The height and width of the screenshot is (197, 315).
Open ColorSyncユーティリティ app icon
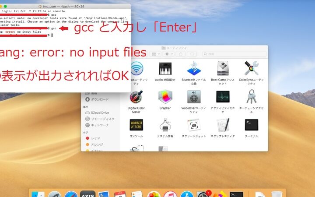[251, 69]
